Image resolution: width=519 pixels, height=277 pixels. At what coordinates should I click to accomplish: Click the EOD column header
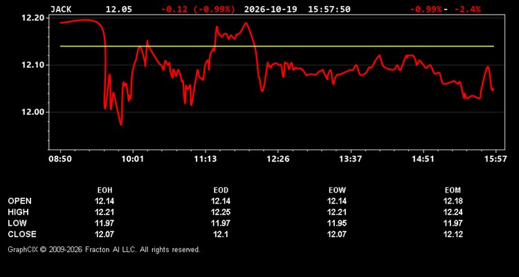point(221,190)
